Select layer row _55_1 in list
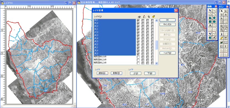 [115, 29]
